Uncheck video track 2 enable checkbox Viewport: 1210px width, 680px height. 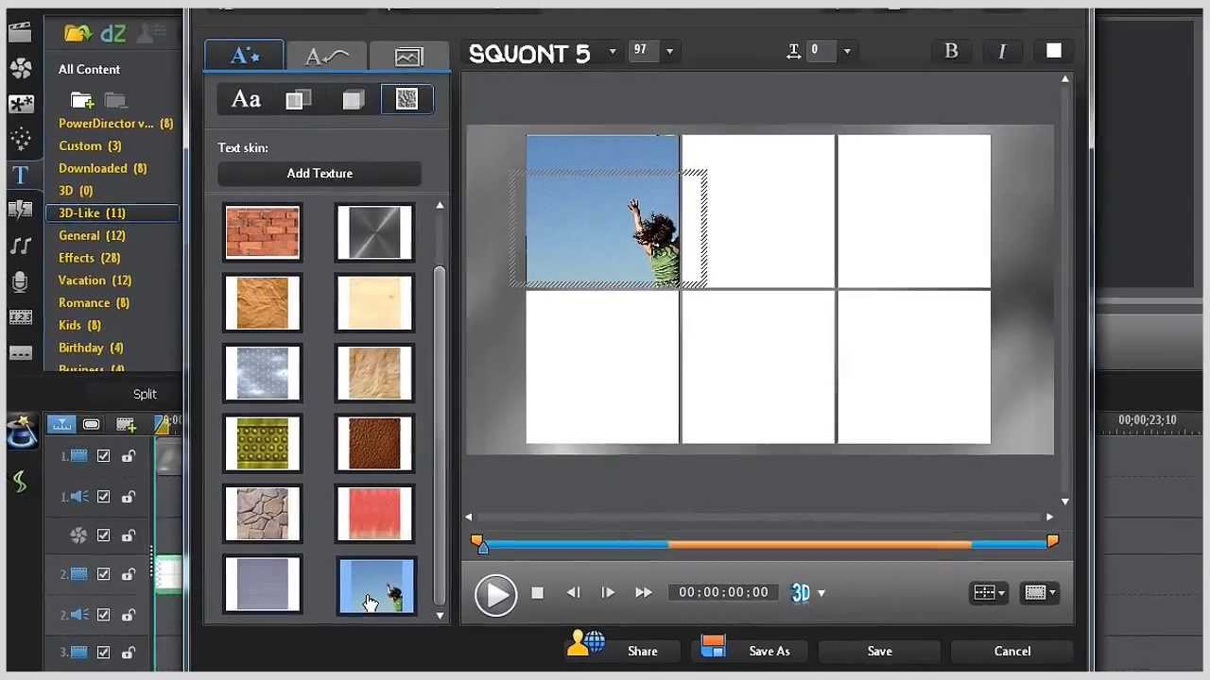tap(103, 574)
